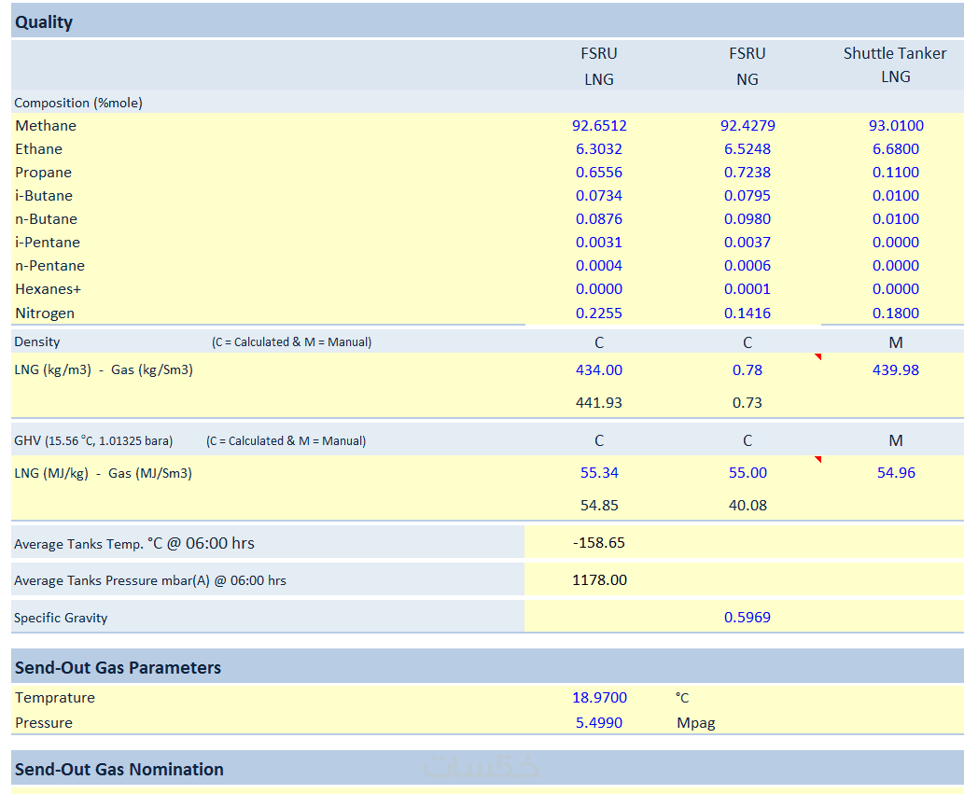The height and width of the screenshot is (794, 964).
Task: Click i-Pentane value 0.0037
Action: pos(747,243)
